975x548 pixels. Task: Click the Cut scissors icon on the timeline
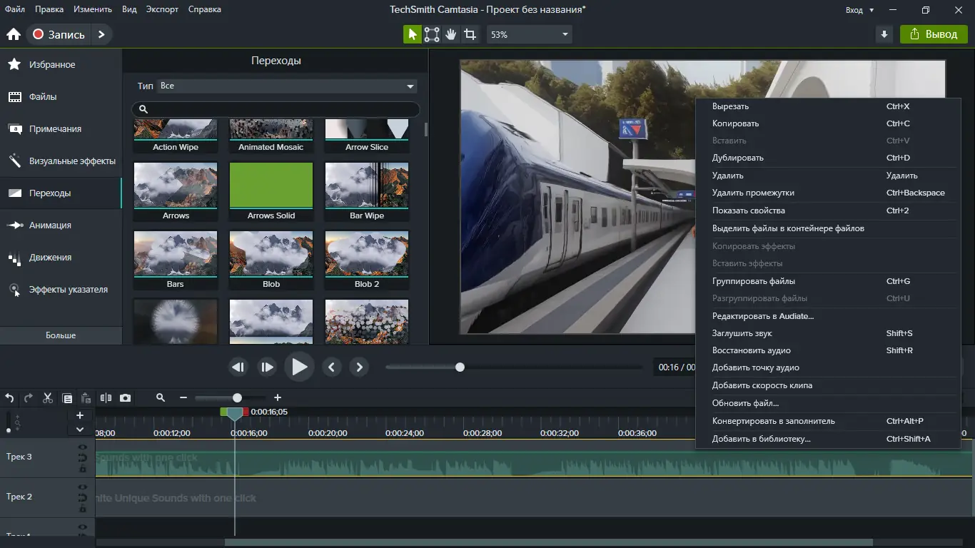point(47,398)
